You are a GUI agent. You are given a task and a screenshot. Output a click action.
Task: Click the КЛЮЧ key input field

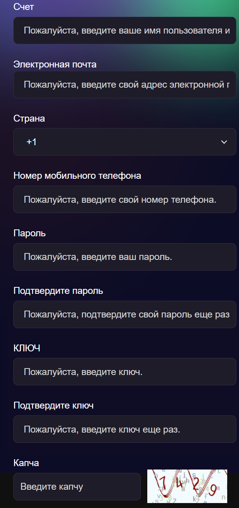[124, 372]
